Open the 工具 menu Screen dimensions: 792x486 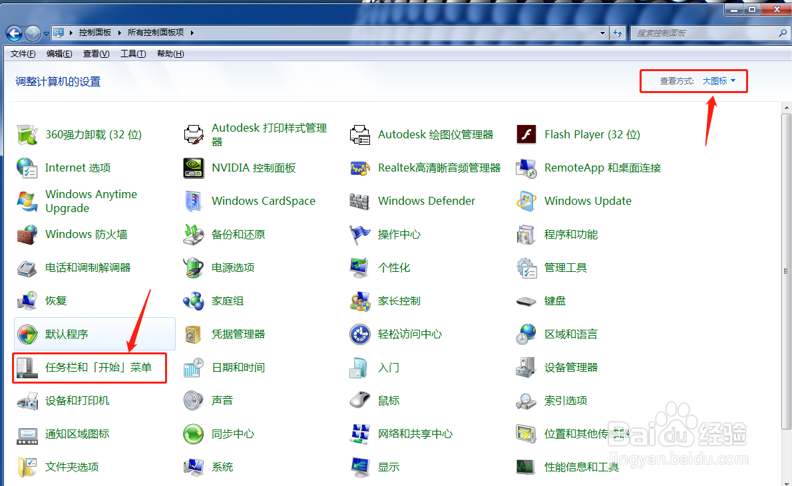(132, 54)
